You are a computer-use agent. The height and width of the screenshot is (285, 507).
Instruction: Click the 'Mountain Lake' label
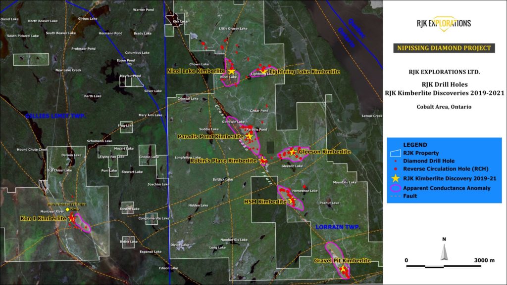pos(345,182)
